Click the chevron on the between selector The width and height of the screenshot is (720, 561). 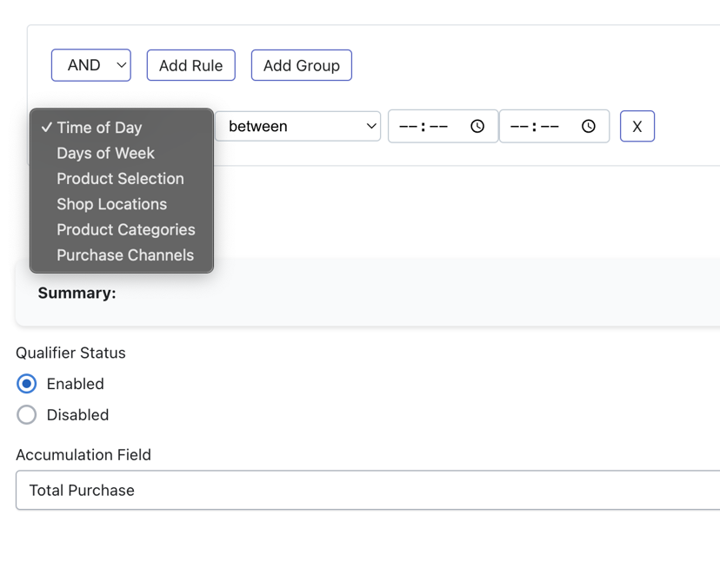pos(371,126)
